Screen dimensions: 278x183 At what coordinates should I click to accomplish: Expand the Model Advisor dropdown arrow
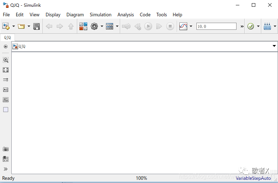258,26
